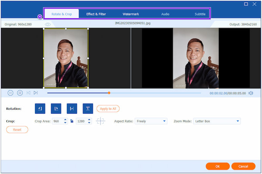The image size is (262, 174).
Task: Pause the preview playback
Action: (10, 93)
